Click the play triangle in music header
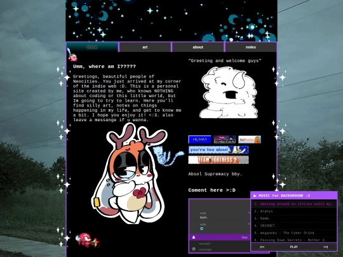 coord(255,196)
